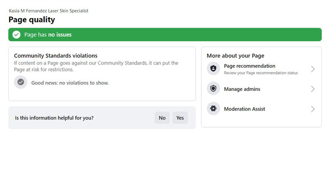Expand Moderation Assist with its chevron arrow
The height and width of the screenshot is (171, 333).
click(x=312, y=109)
